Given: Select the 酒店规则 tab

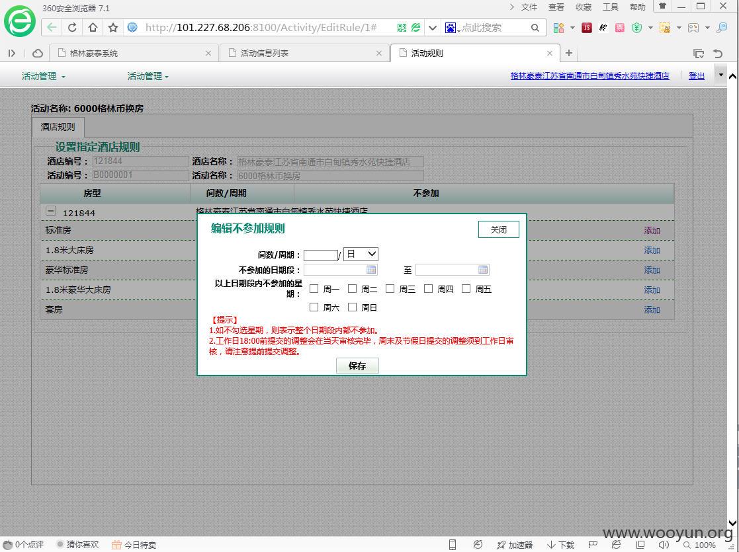Looking at the screenshot, I should pyautogui.click(x=58, y=127).
